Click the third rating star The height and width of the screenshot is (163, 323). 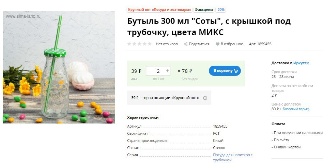(139, 44)
